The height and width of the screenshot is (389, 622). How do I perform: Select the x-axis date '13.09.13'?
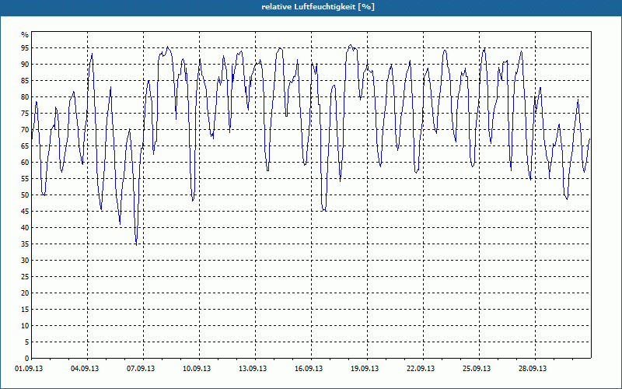click(x=252, y=369)
